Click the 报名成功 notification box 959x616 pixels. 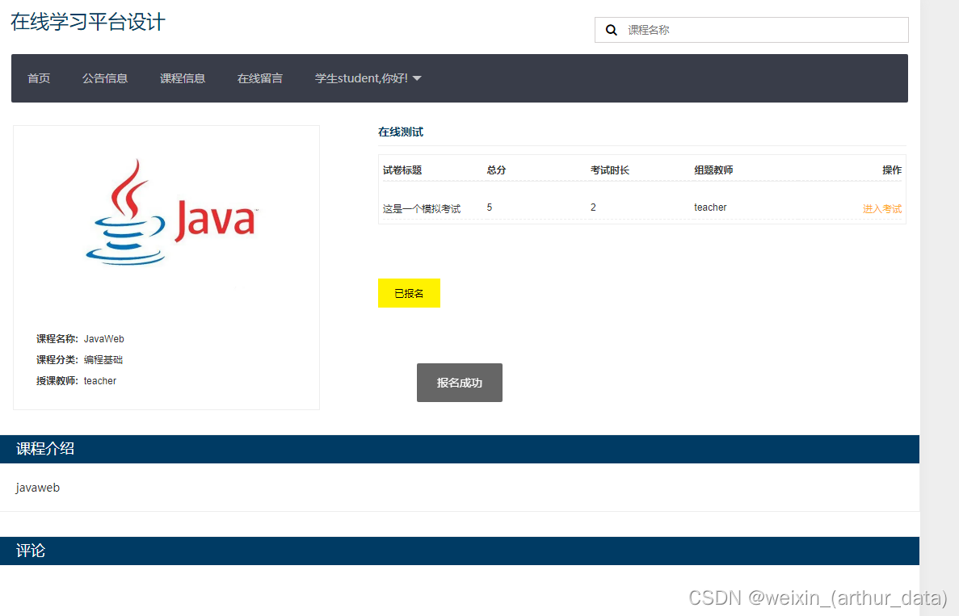tap(460, 383)
